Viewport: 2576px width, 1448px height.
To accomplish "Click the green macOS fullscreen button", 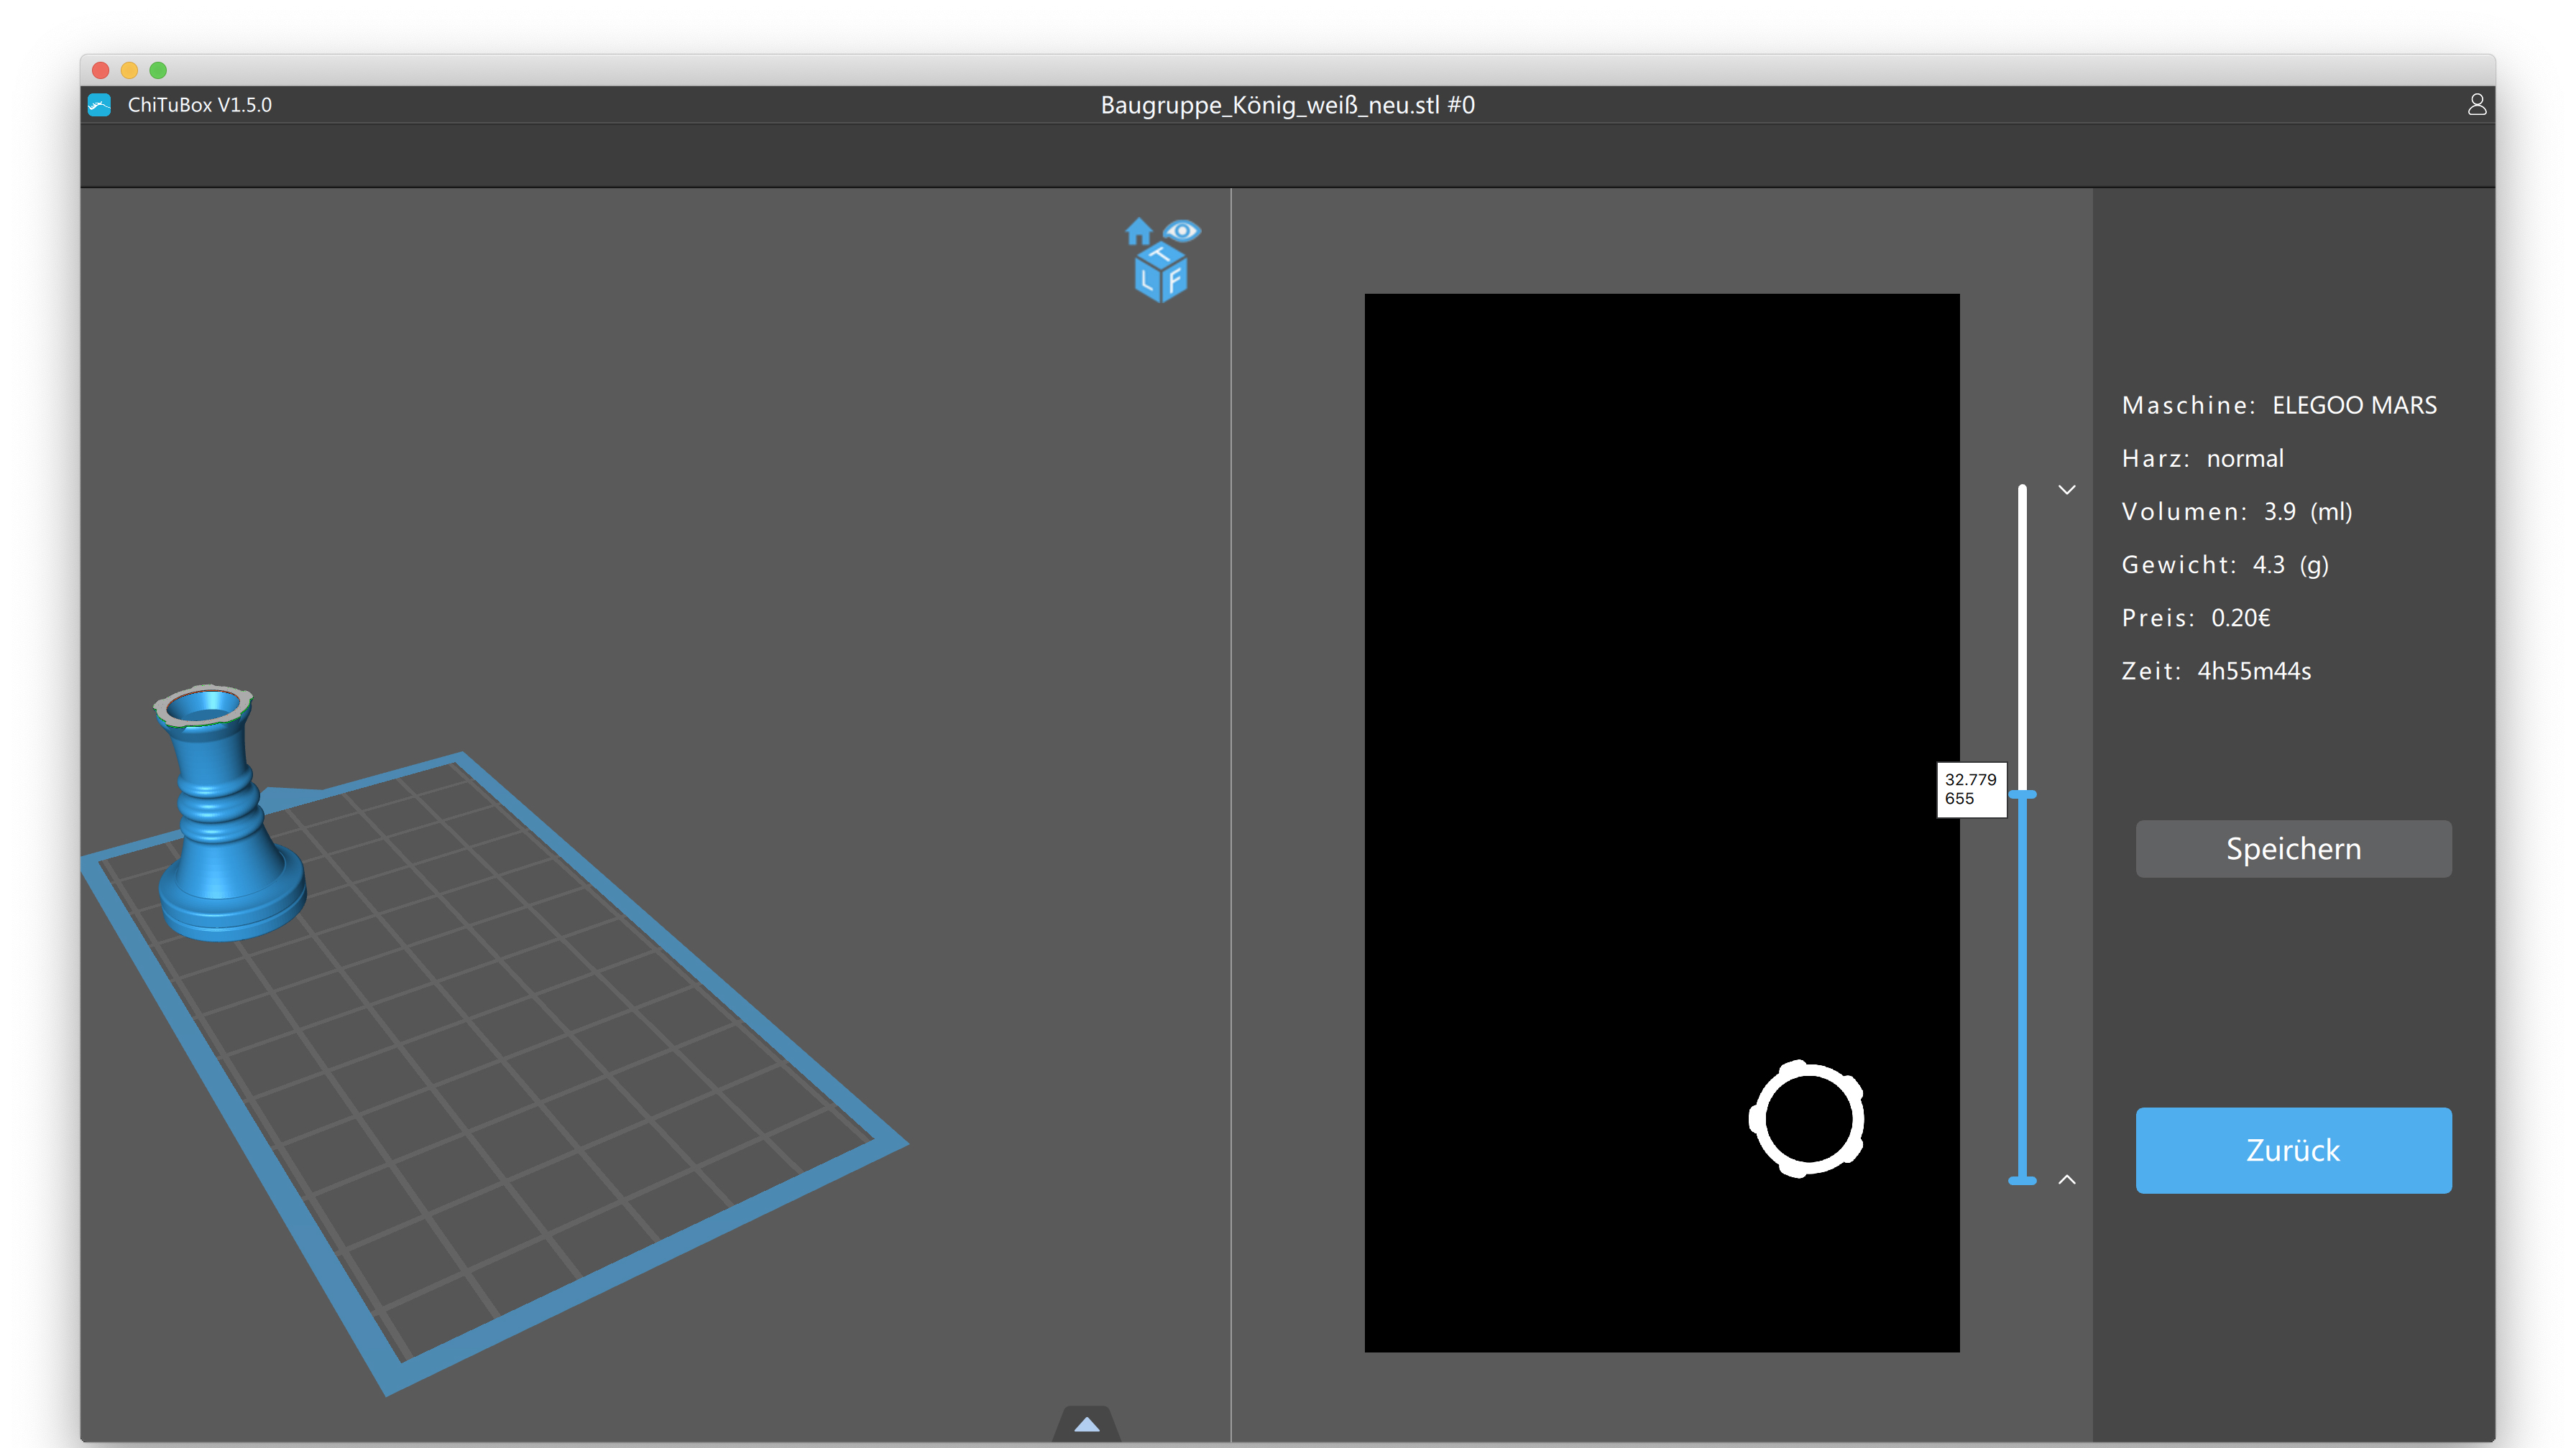I will 158,70.
